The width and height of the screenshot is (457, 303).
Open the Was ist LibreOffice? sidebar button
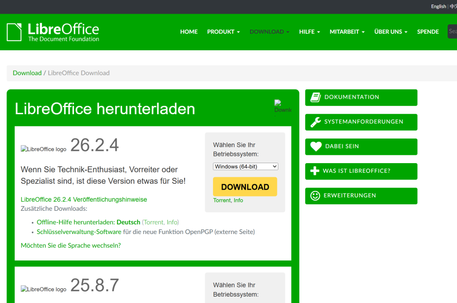pyautogui.click(x=361, y=171)
